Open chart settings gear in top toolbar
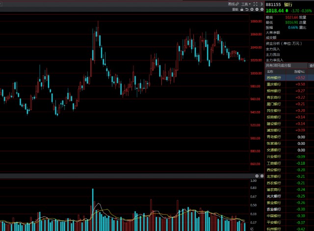The width and height of the screenshot is (314, 231). (262, 9)
